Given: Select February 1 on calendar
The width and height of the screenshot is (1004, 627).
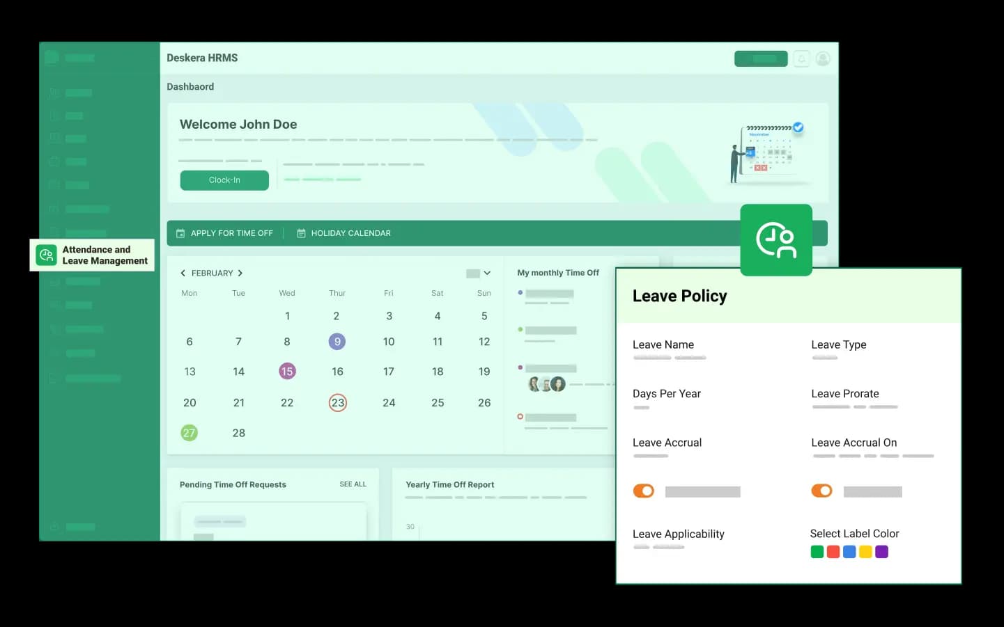Looking at the screenshot, I should 287,316.
